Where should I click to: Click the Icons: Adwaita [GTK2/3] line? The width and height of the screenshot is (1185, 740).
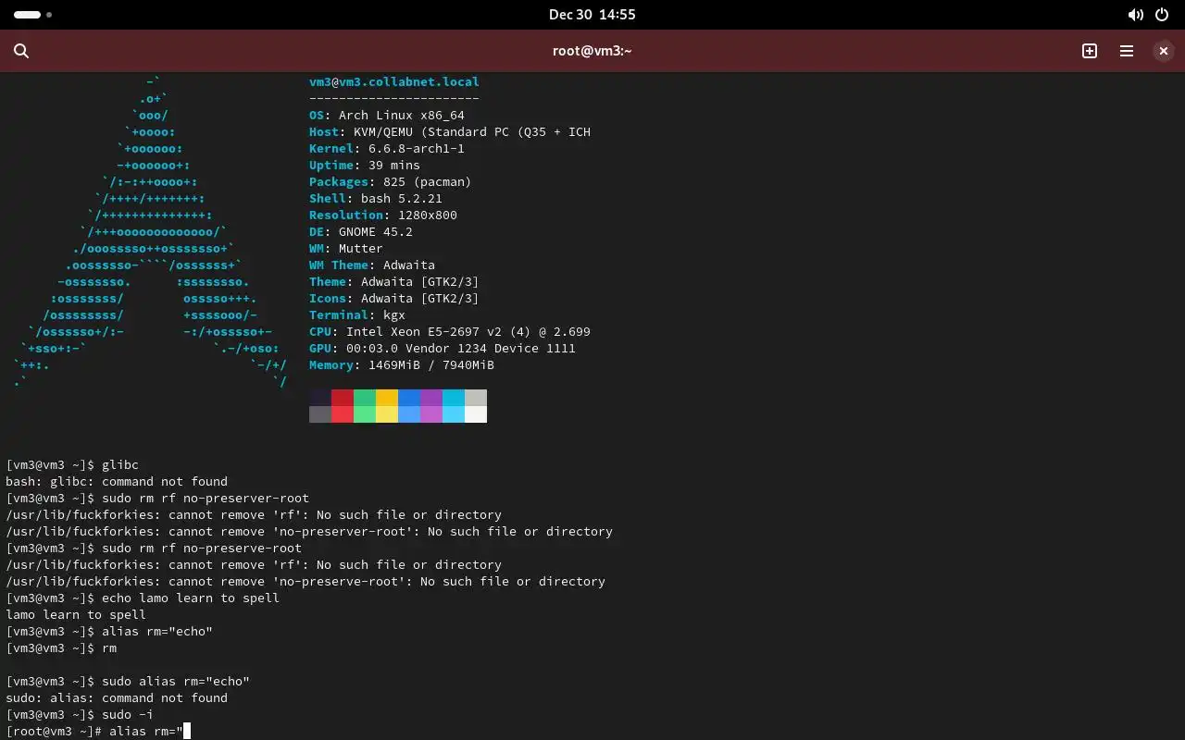point(394,298)
